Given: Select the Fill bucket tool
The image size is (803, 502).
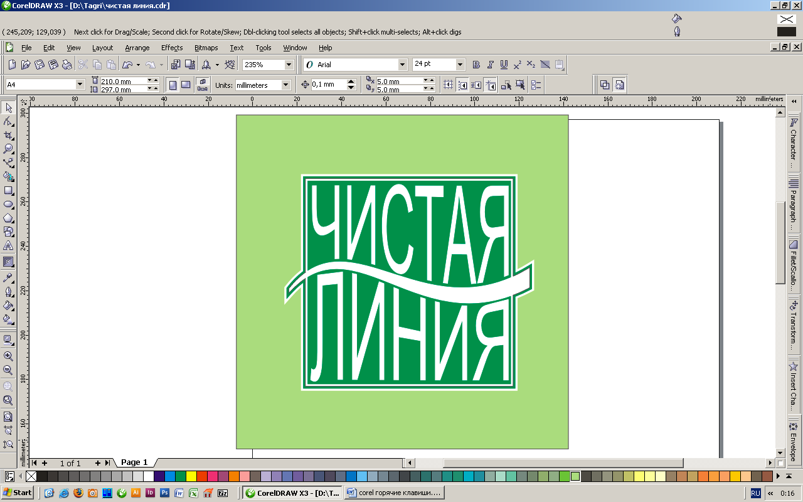Looking at the screenshot, I should point(9,305).
